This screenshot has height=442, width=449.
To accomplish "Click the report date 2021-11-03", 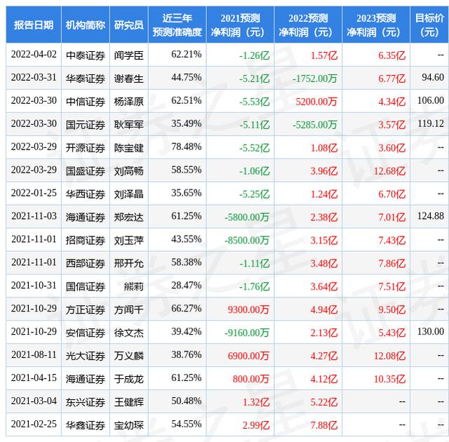I will coord(34,216).
